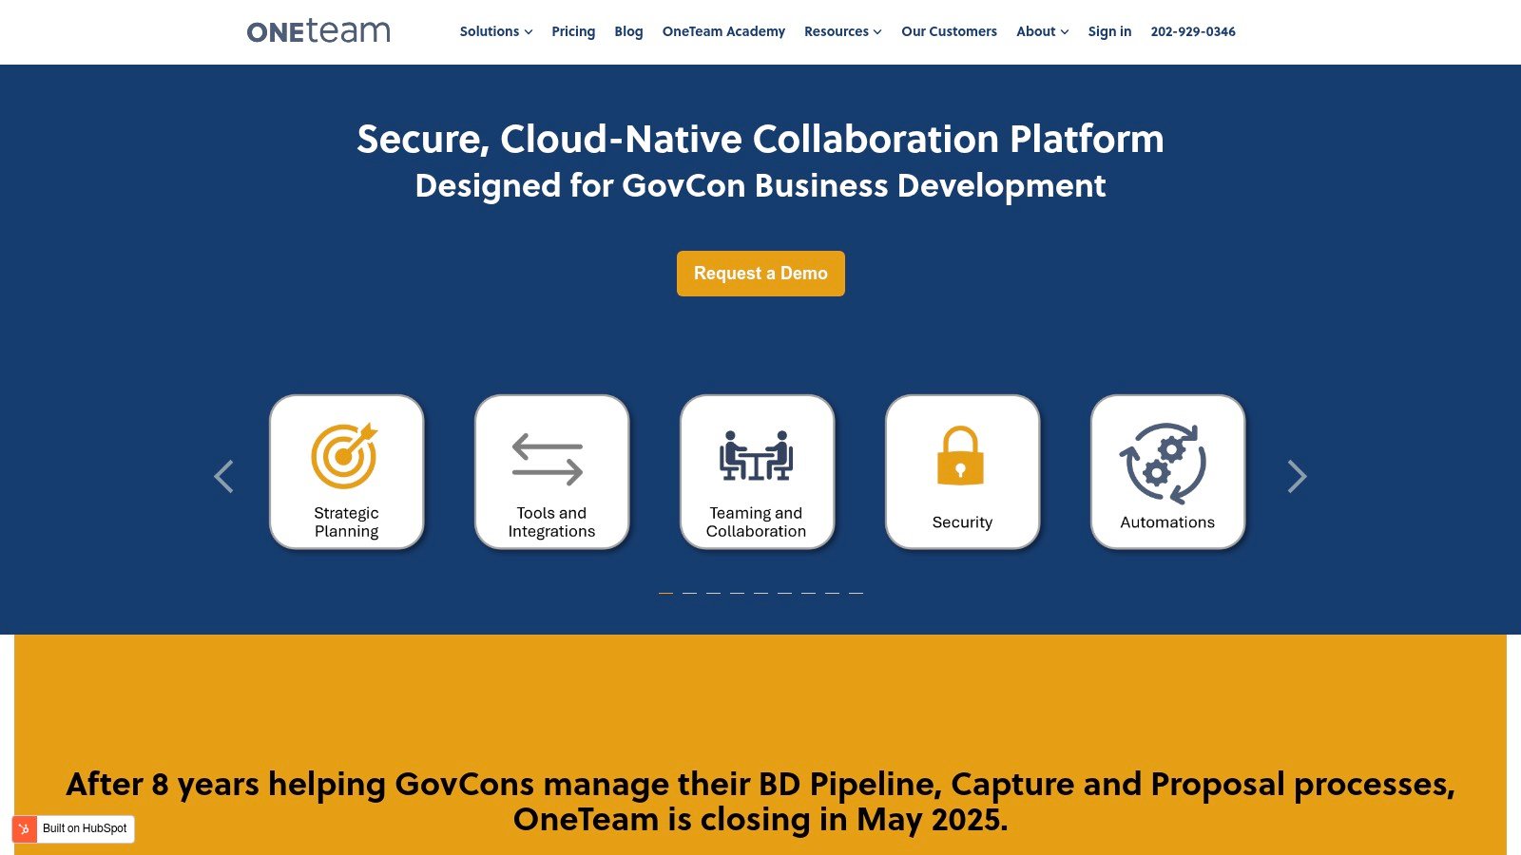The image size is (1521, 855).
Task: Open the Security padlock card
Action: (x=963, y=472)
